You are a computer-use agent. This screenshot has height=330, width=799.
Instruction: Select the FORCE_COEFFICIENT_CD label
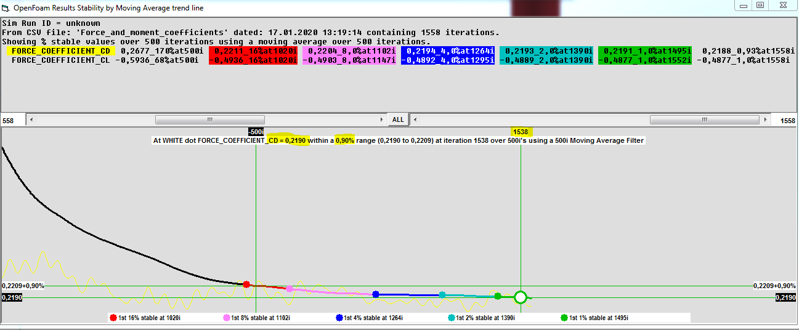pos(60,50)
